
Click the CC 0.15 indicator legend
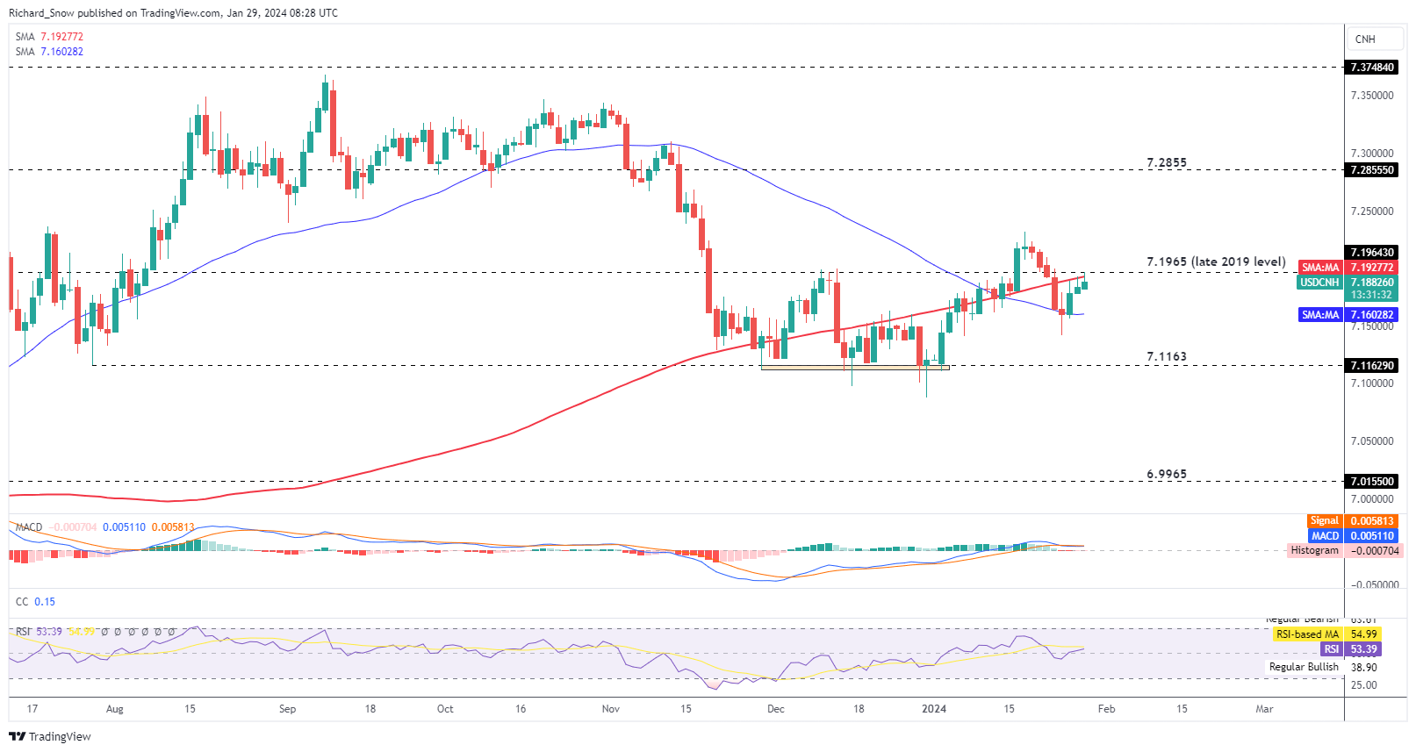(x=35, y=602)
